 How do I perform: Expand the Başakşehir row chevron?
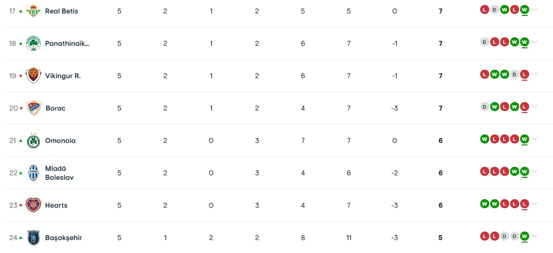(535, 237)
